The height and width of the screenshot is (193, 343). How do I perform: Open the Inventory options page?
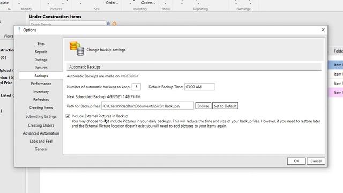41,92
